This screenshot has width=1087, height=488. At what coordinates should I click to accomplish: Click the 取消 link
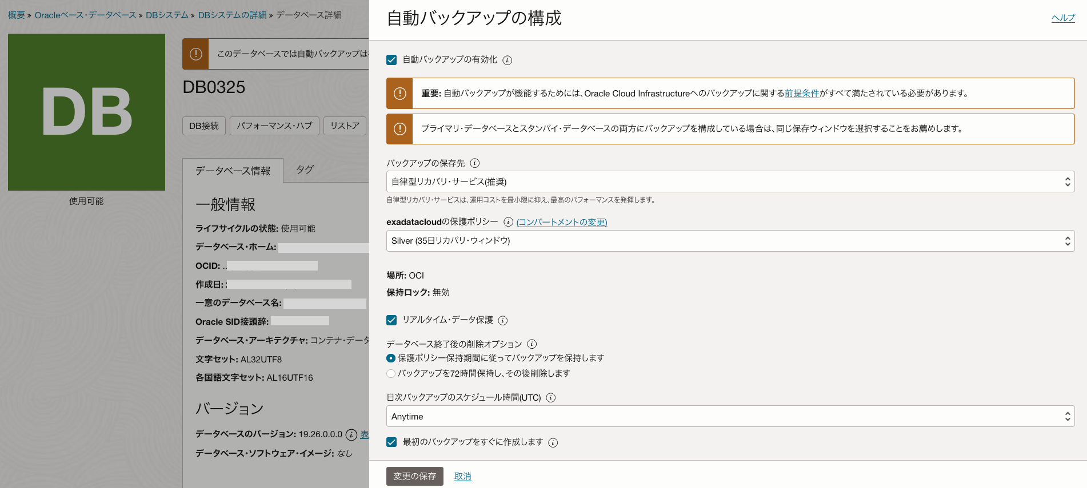[x=462, y=477]
